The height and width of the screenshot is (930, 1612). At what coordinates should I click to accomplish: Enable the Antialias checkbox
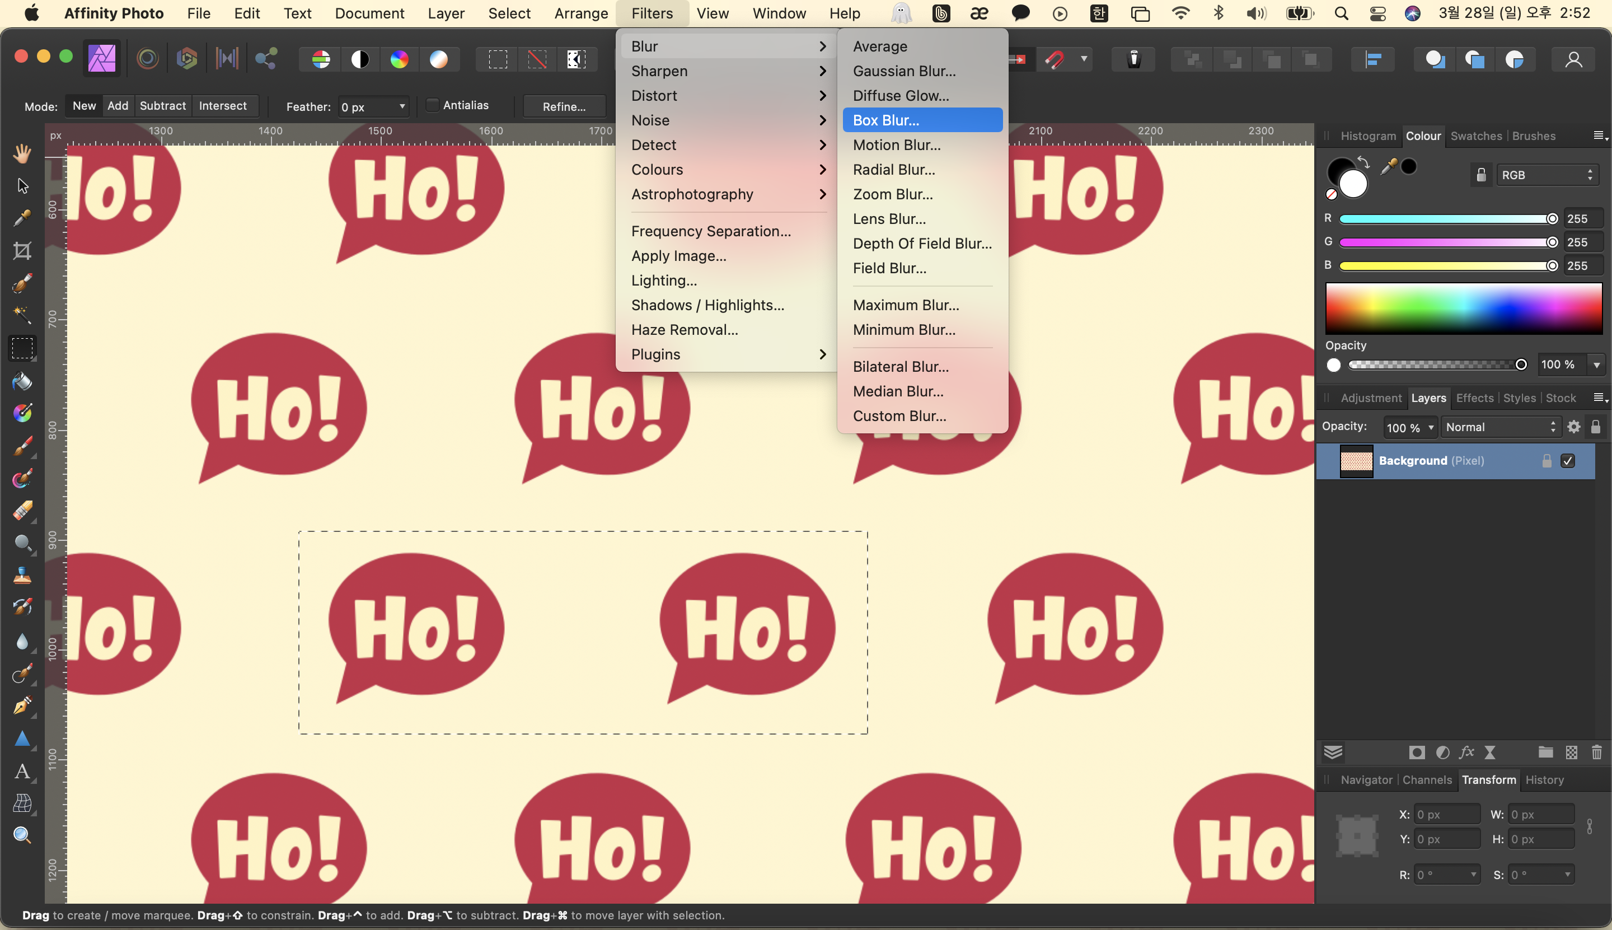click(433, 105)
